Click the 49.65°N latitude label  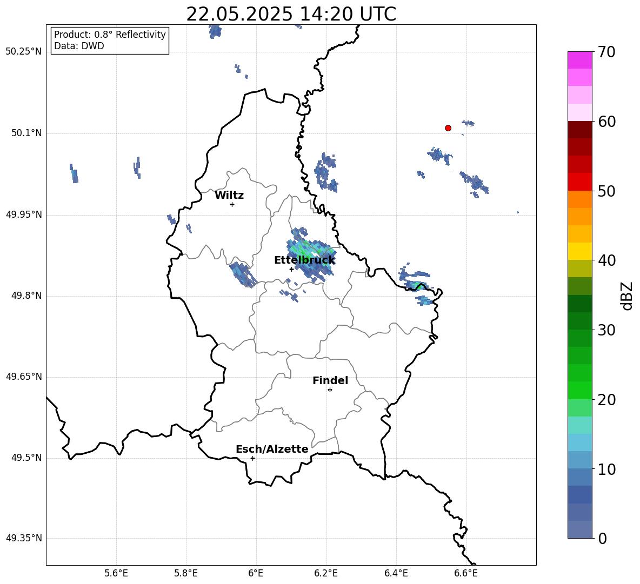pos(24,377)
